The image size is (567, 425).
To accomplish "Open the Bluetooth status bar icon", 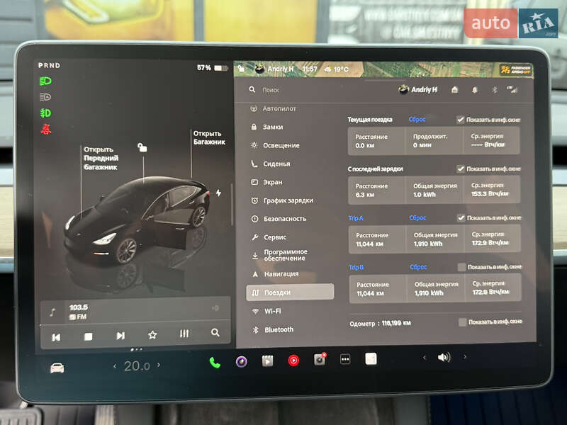I will pos(493,91).
